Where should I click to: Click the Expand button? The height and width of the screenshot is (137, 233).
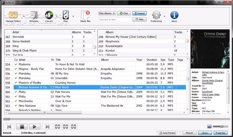coord(139,13)
